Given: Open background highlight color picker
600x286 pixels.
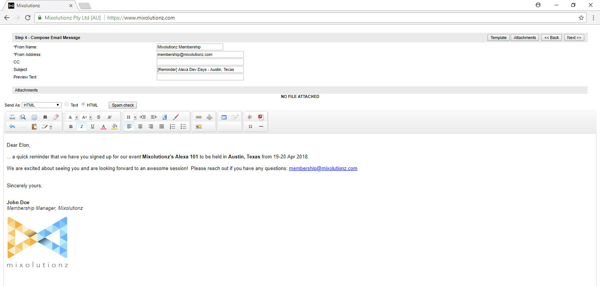Looking at the screenshot, I should click(x=114, y=126).
